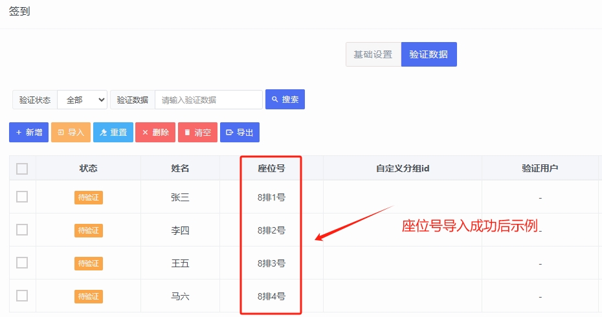Click the 验证状态 filter label
Image resolution: width=602 pixels, height=317 pixels.
(35, 100)
